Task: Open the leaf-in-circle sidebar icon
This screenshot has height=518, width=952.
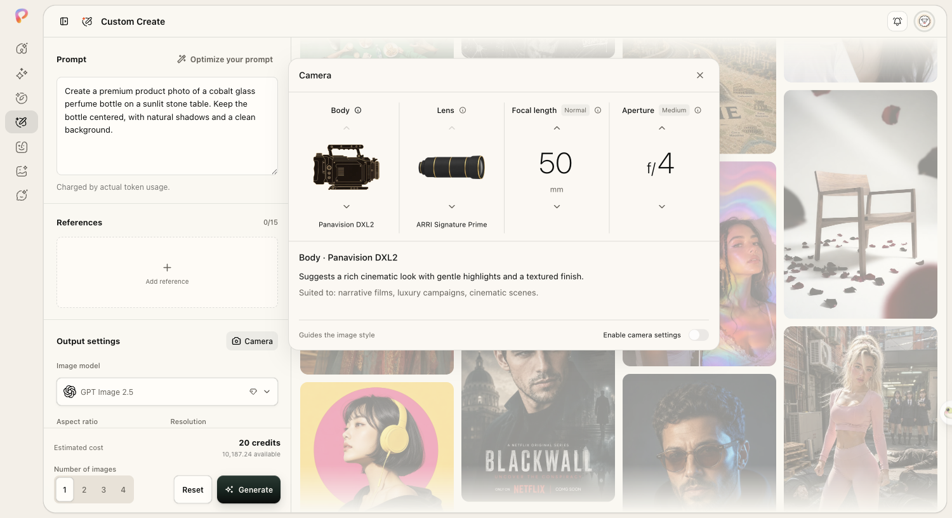Action: [22, 98]
